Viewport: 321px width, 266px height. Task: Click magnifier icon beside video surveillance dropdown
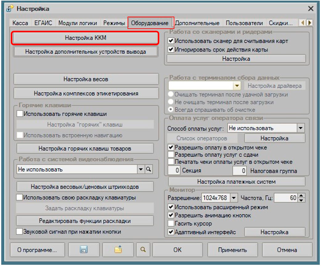pyautogui.click(x=148, y=169)
